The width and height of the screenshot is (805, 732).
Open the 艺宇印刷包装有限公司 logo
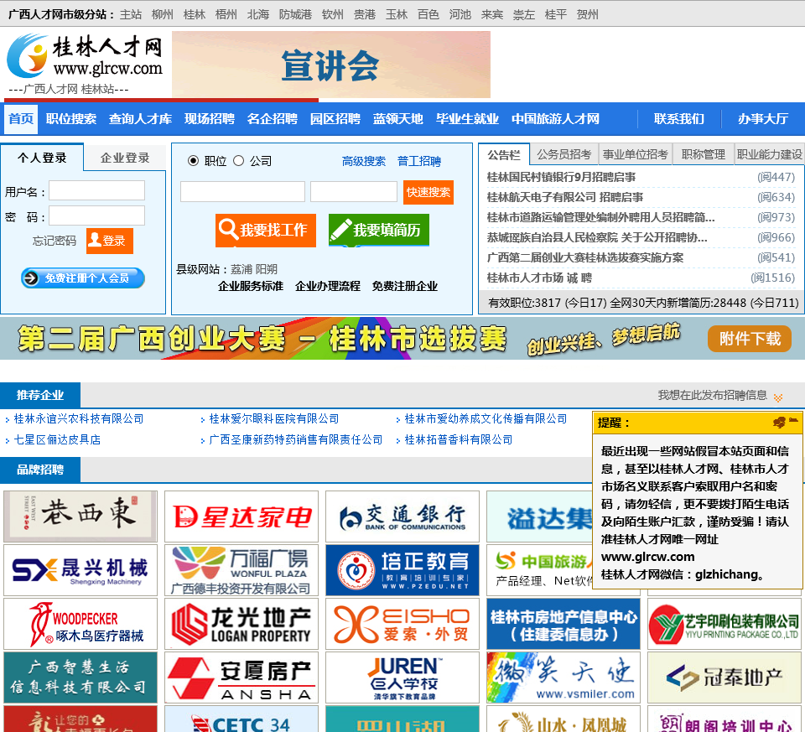tap(724, 624)
